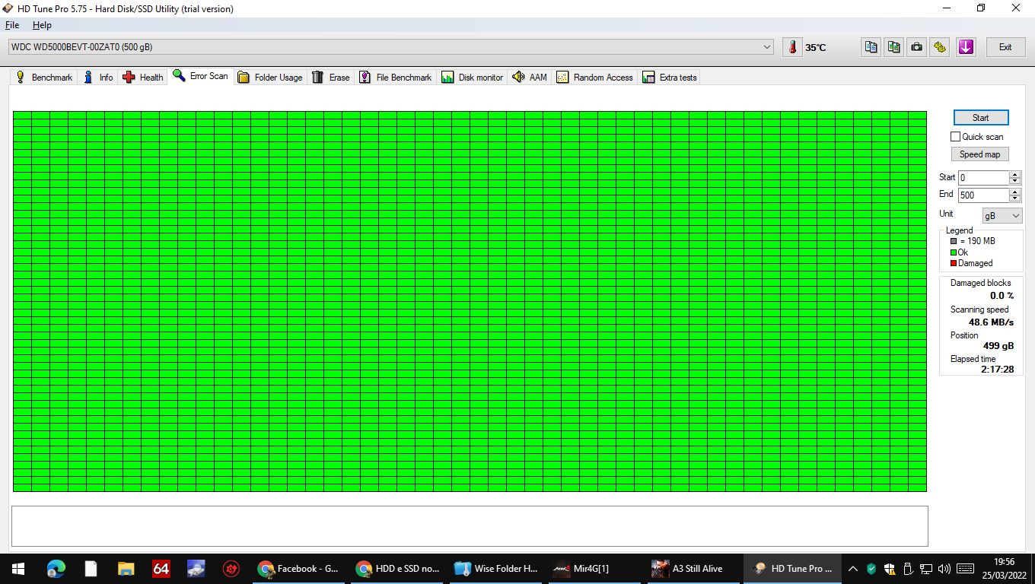Click the empty error log text box
This screenshot has width=1035, height=584.
pos(470,526)
